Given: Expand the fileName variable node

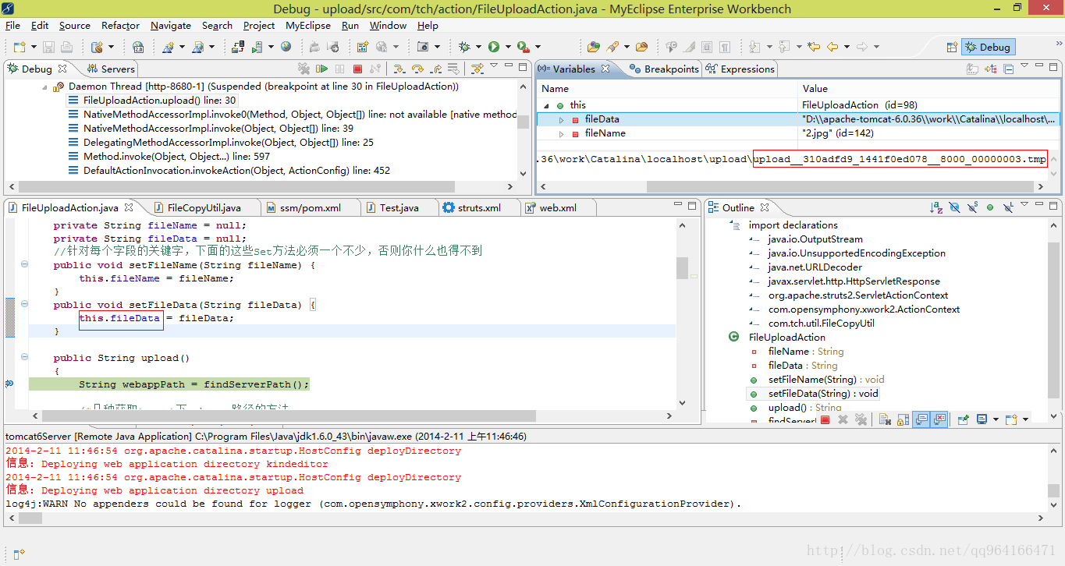Looking at the screenshot, I should coord(561,133).
